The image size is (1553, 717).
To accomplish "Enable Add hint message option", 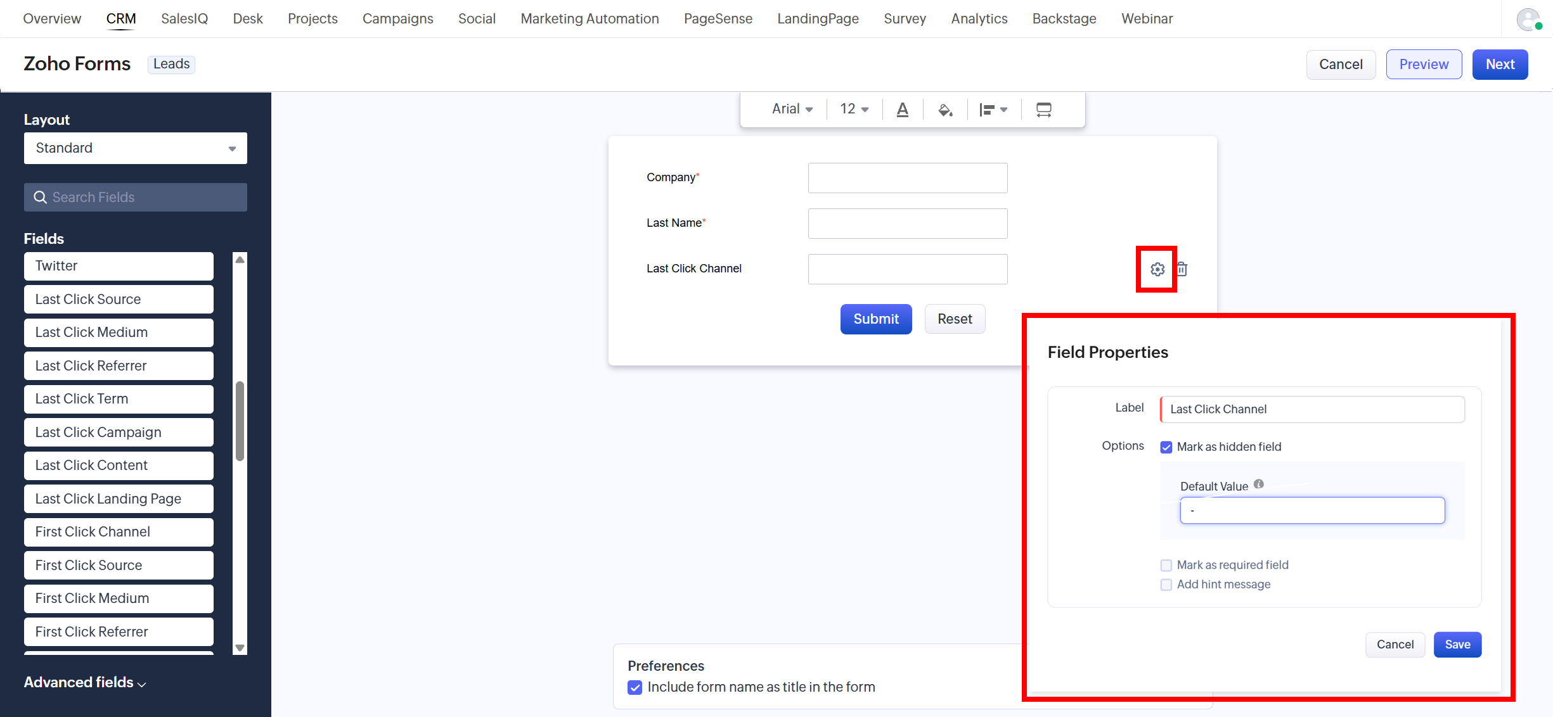I will pos(1166,585).
